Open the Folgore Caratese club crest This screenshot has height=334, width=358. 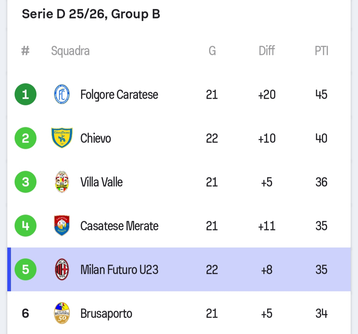point(62,94)
